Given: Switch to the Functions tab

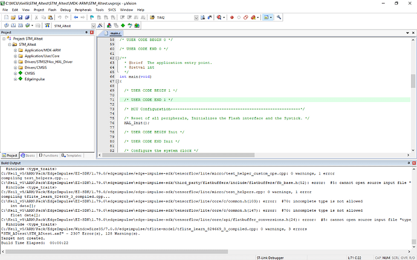Looking at the screenshot, I should coord(50,155).
